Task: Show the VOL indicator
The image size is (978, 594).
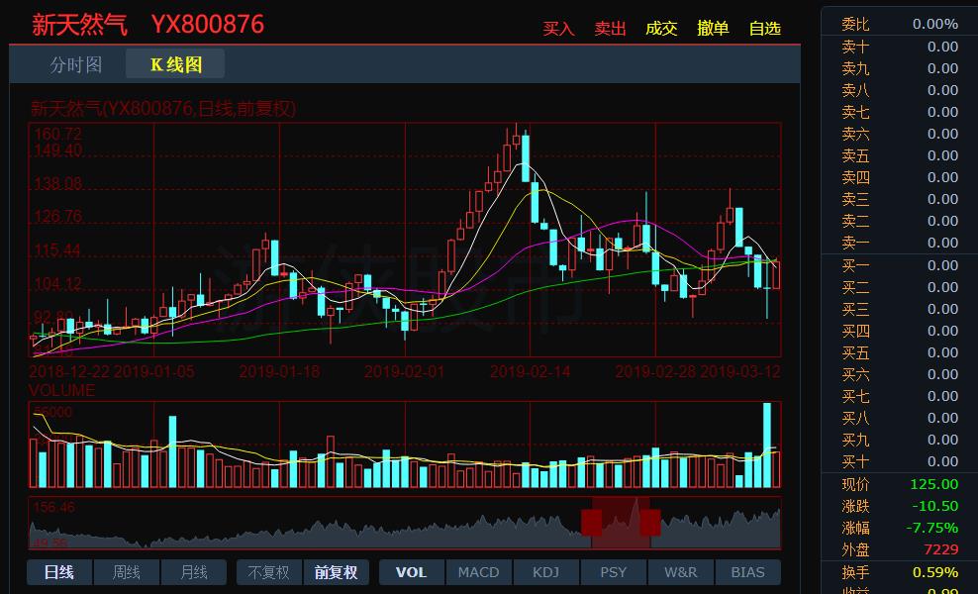Action: [411, 572]
